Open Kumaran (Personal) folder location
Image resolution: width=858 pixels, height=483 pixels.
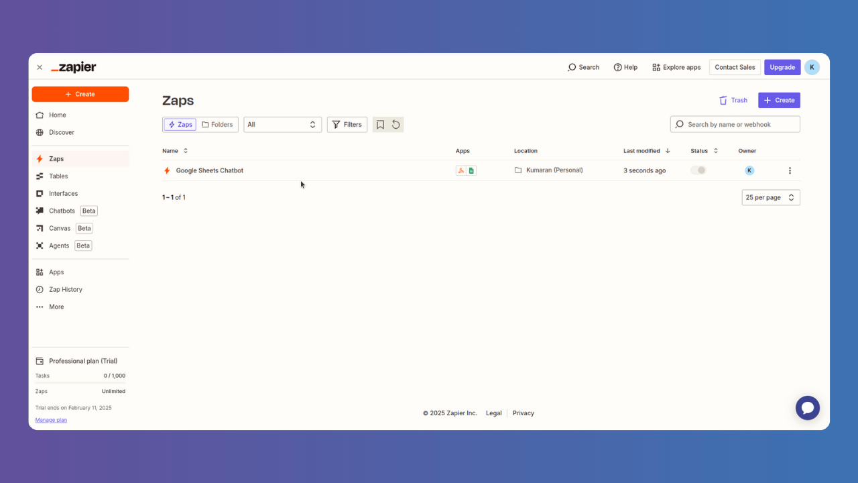(548, 170)
